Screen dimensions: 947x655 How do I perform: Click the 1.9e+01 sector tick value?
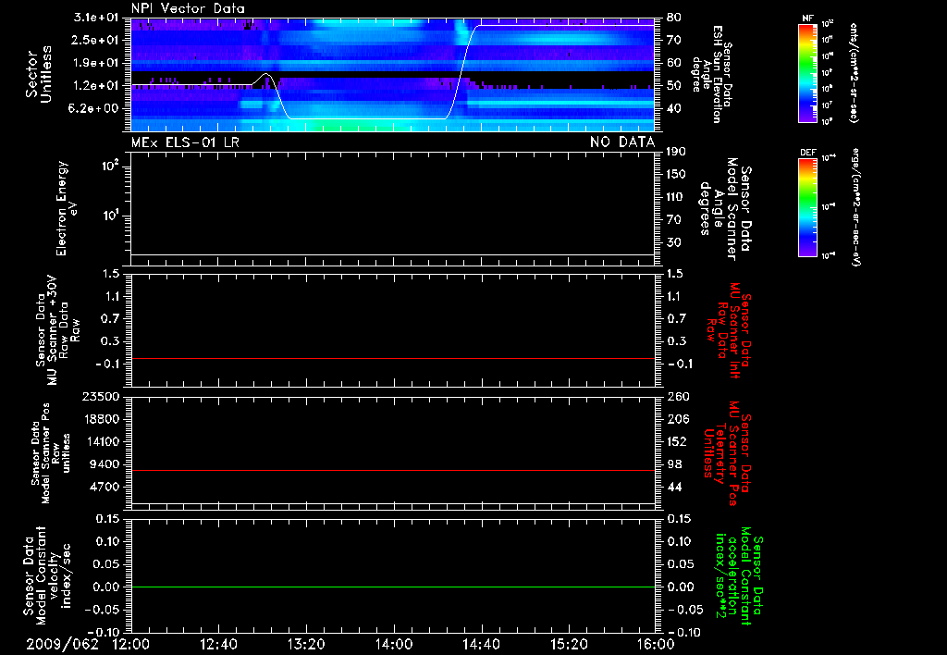95,63
